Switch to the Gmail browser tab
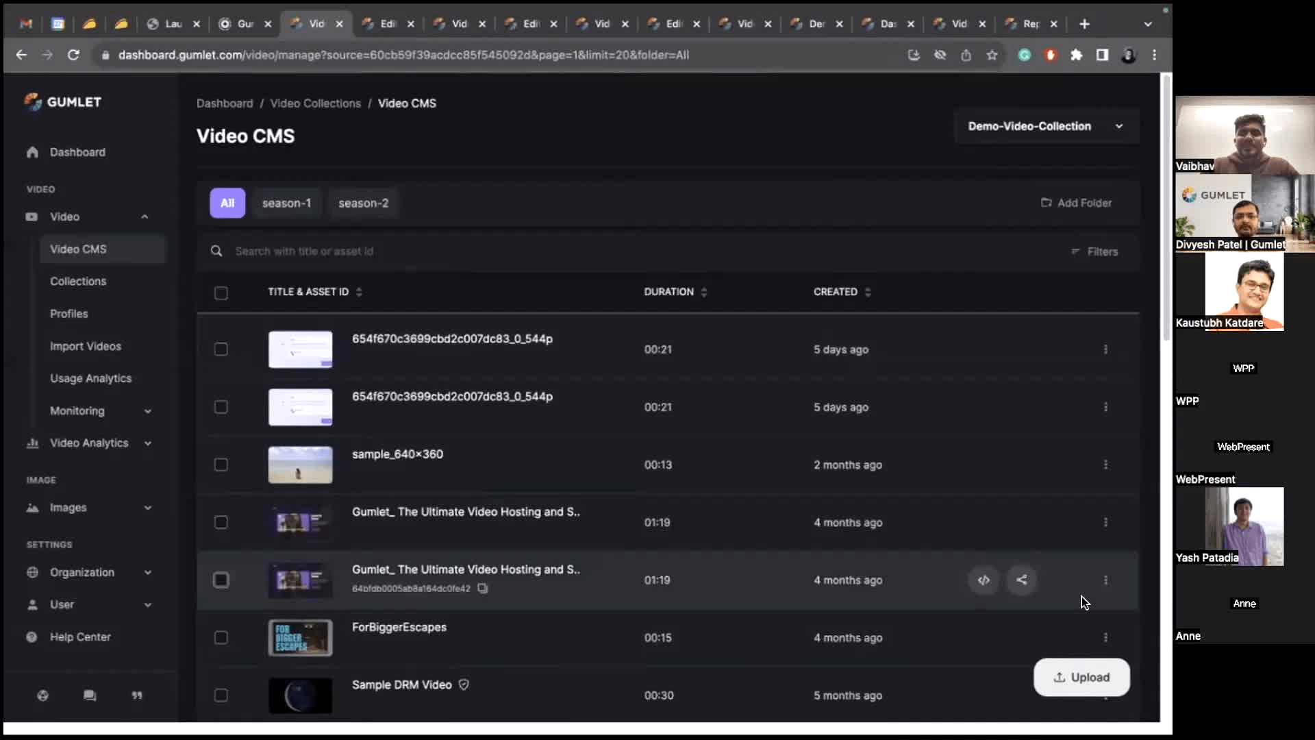 tap(26, 24)
